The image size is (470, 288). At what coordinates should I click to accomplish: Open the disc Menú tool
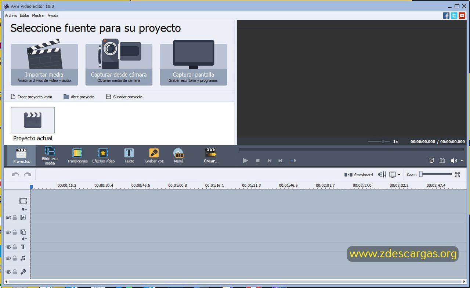(x=178, y=155)
